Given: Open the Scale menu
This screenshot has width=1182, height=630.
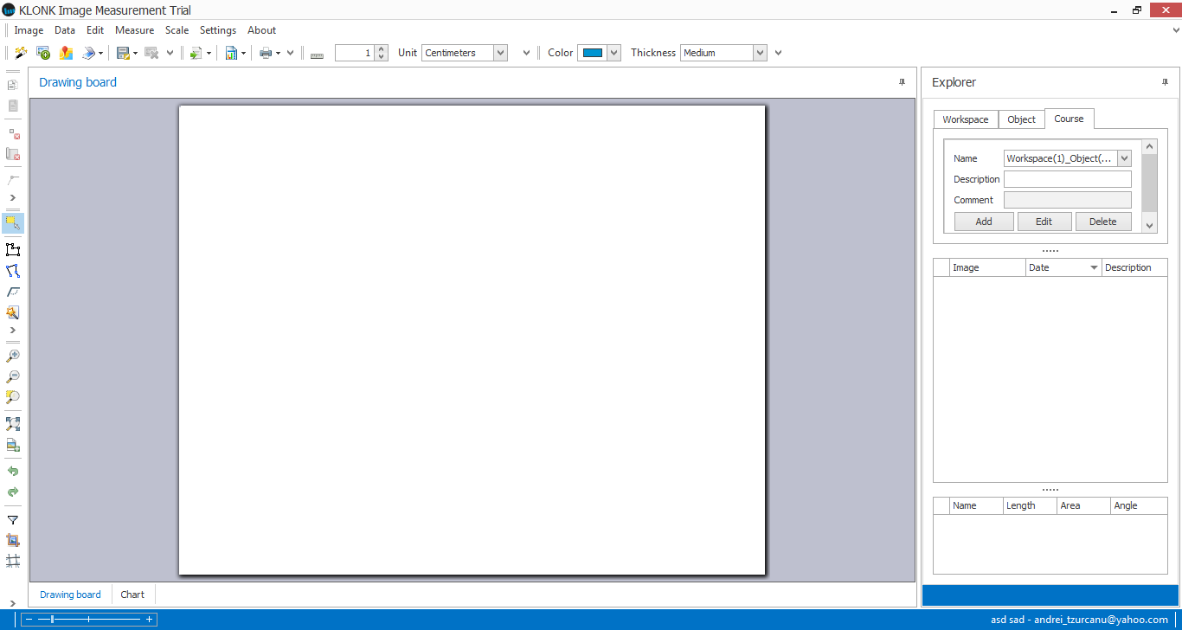Looking at the screenshot, I should pyautogui.click(x=177, y=30).
